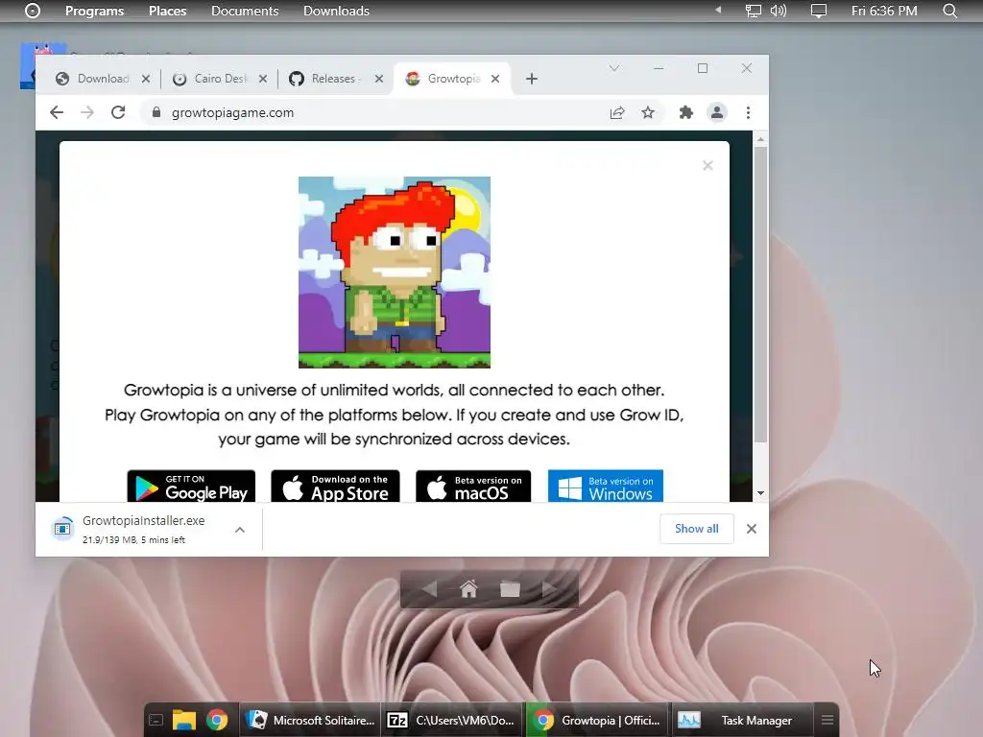Image resolution: width=983 pixels, height=737 pixels.
Task: Click the desktop navigation forward arrow
Action: pos(550,589)
